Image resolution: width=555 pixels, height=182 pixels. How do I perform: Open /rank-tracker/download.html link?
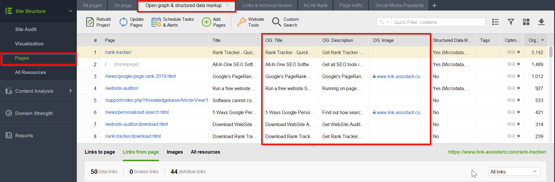pos(133,136)
